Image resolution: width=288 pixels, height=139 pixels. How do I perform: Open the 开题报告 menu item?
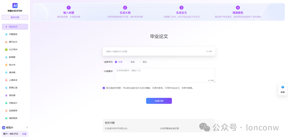[15, 34]
